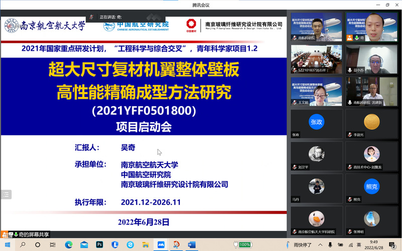The height and width of the screenshot is (251, 402).
Task: Click the taskbar clock showing 9:49
Action: coord(373,244)
